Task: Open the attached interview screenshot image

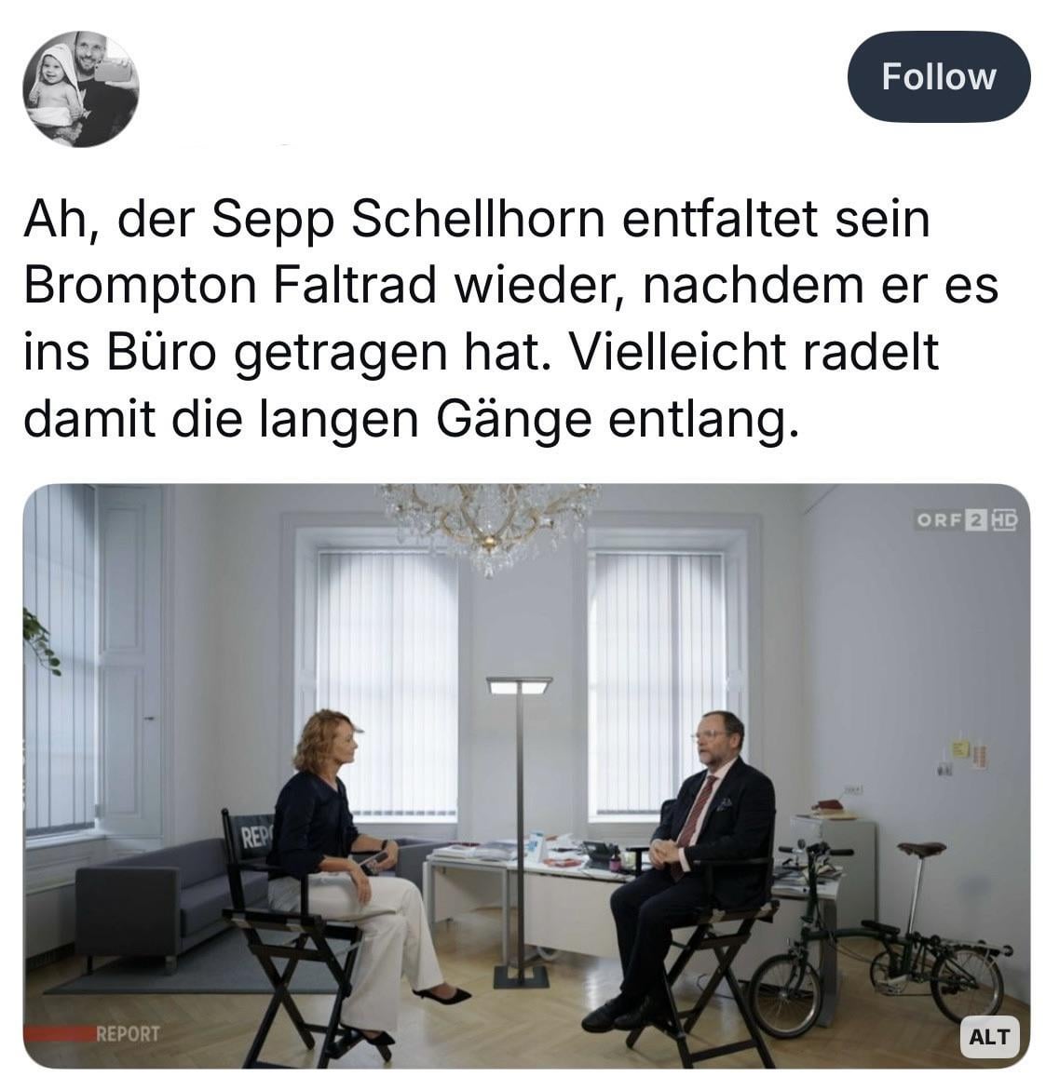Action: tap(526, 775)
